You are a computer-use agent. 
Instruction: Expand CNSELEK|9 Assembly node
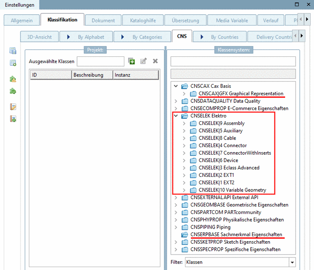point(184,124)
